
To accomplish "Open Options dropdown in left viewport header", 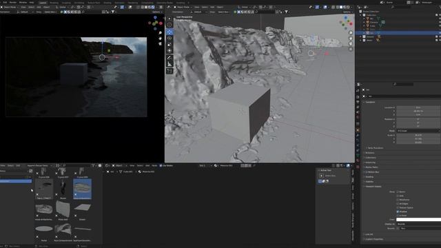I will pyautogui.click(x=156, y=12).
